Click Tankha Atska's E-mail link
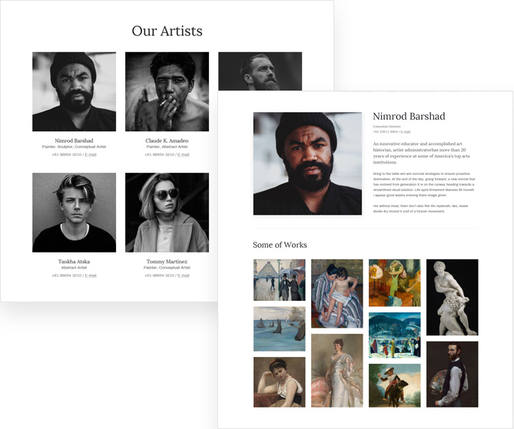This screenshot has height=429, width=514. click(91, 276)
